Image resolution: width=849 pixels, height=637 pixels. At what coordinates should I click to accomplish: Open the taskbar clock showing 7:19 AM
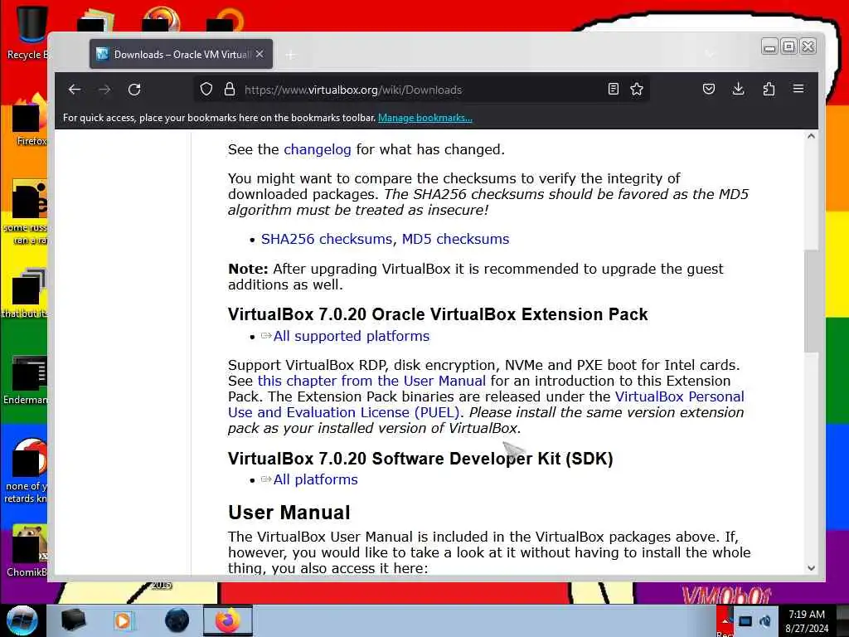click(x=807, y=620)
